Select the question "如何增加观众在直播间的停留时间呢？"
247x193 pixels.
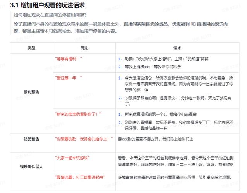click(x=50, y=15)
